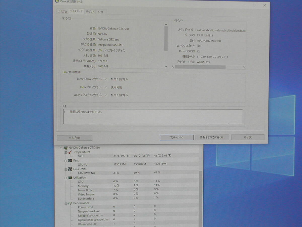The width and height of the screenshot is (302, 227).
Task: Click the fan icon next to Fans
Action: 70,161
